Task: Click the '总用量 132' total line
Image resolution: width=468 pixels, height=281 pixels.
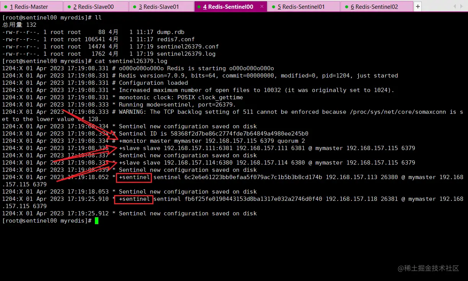Action: 19,25
